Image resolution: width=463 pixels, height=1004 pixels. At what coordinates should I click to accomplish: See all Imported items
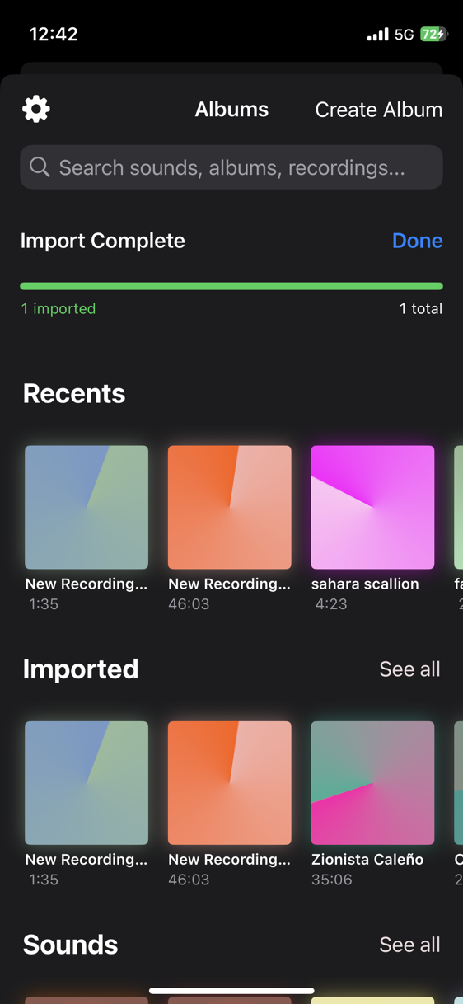click(409, 669)
